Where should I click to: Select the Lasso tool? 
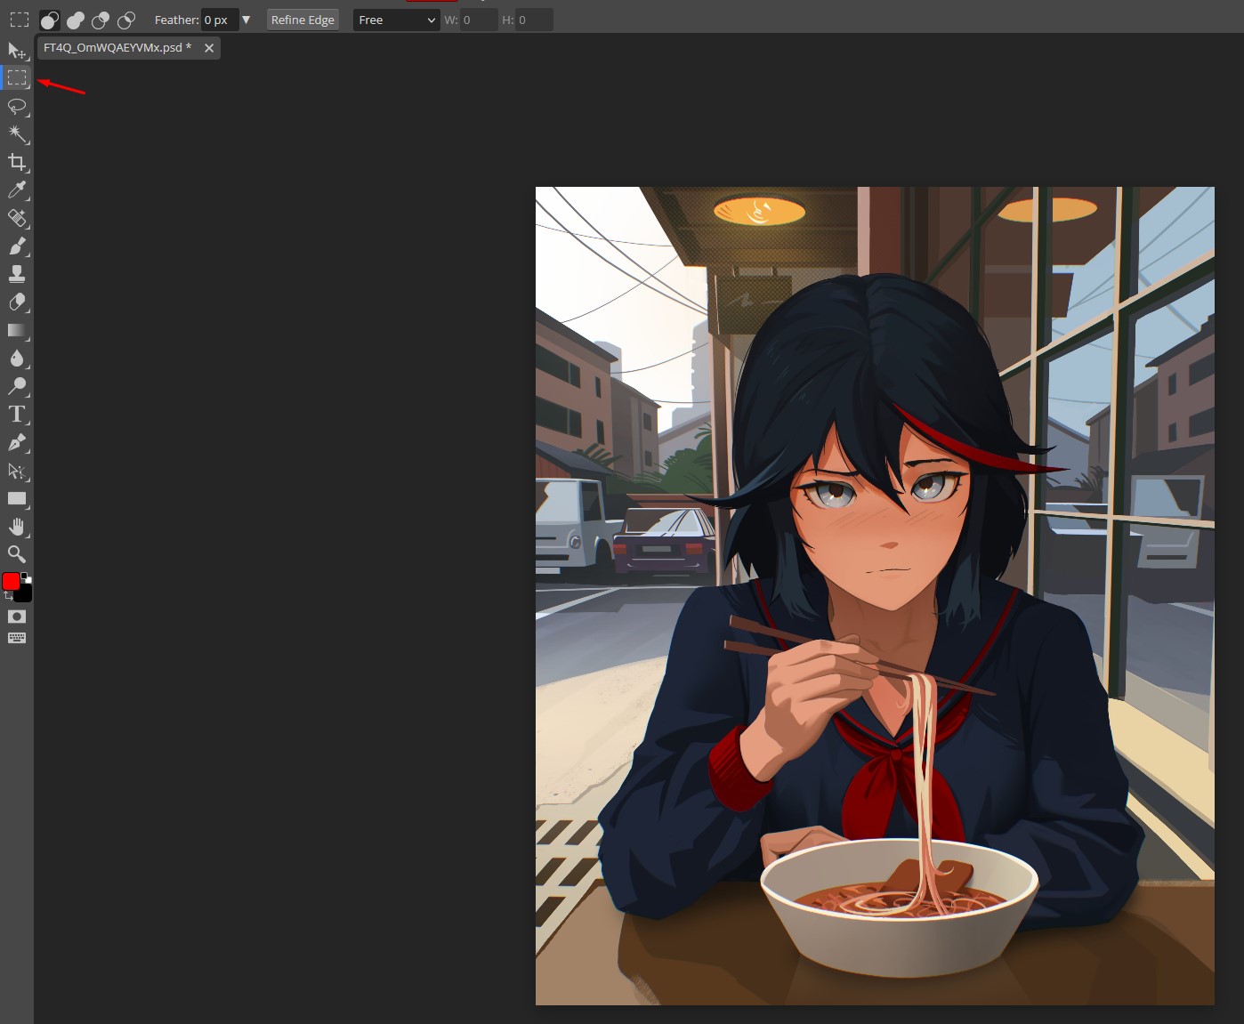point(17,107)
